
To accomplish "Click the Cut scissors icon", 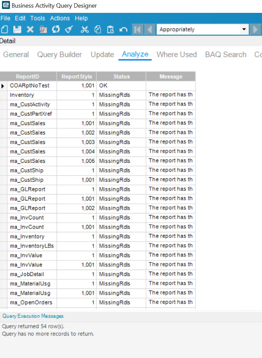I will pos(85,29).
